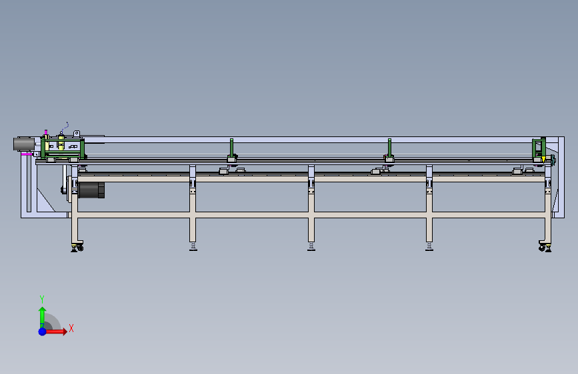Select the black motor under the frame

pos(91,190)
